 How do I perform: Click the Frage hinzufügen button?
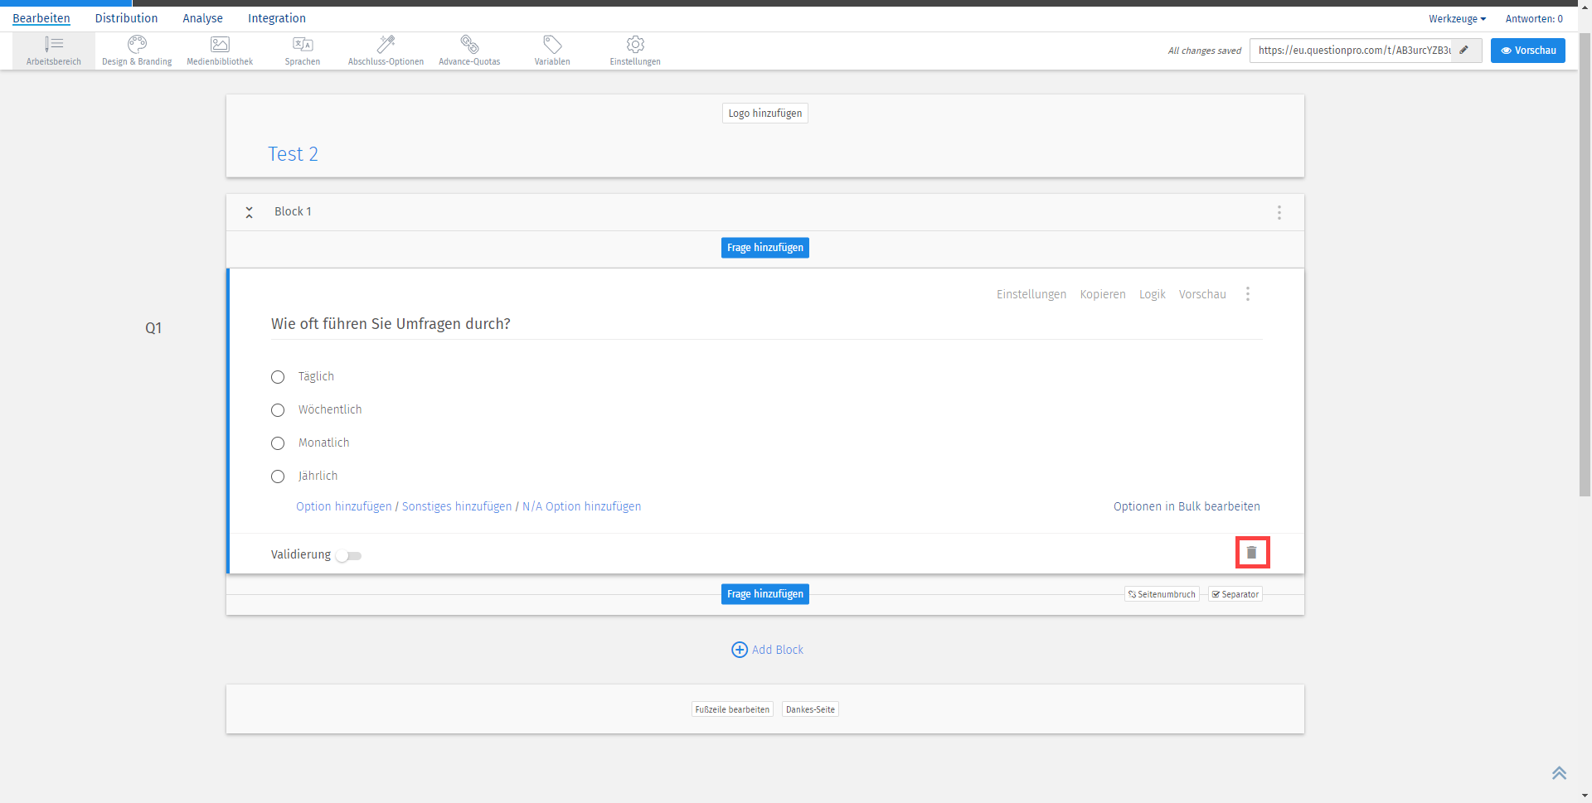(x=764, y=247)
